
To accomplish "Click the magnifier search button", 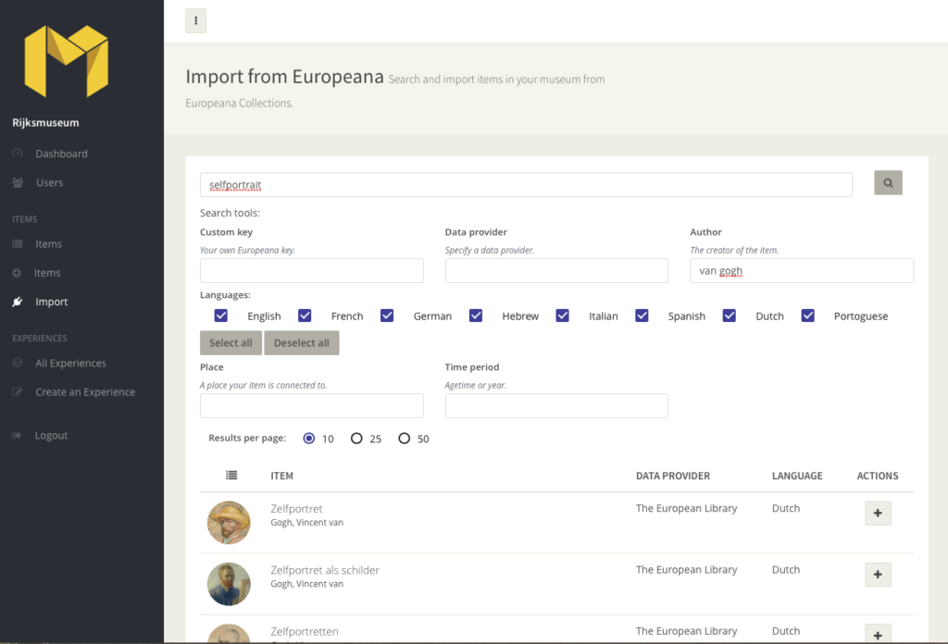I will (x=888, y=182).
